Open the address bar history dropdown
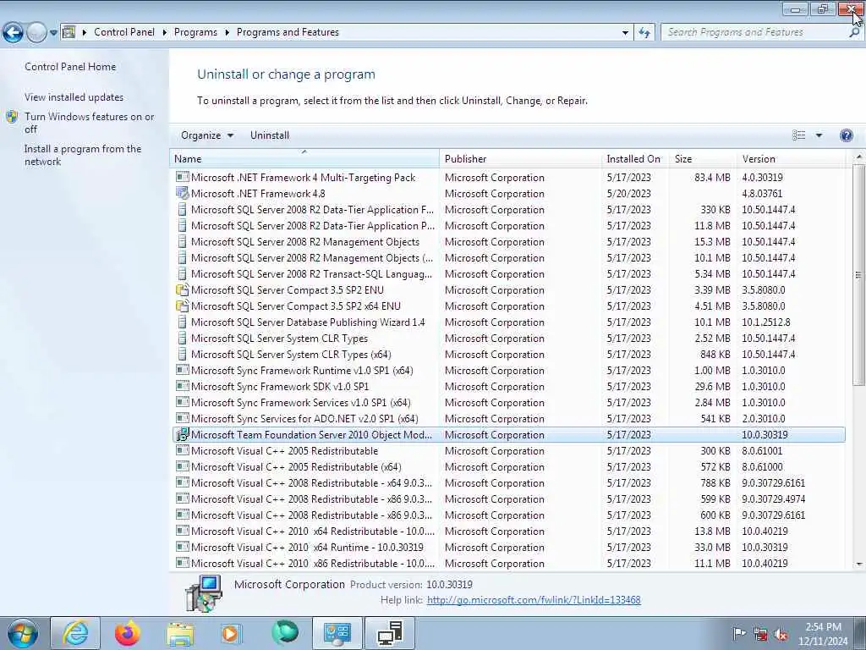The width and height of the screenshot is (866, 650). click(x=625, y=33)
